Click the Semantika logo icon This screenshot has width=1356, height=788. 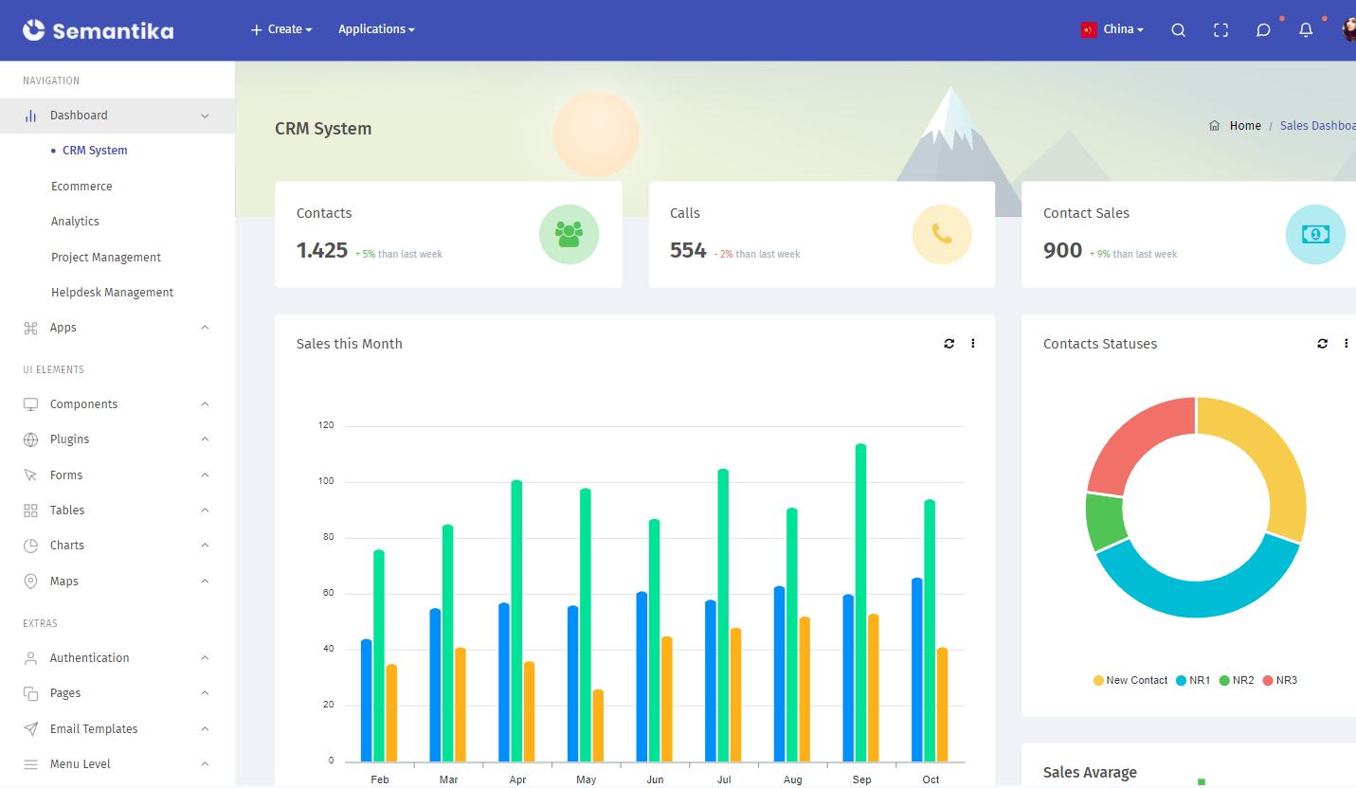tap(34, 30)
